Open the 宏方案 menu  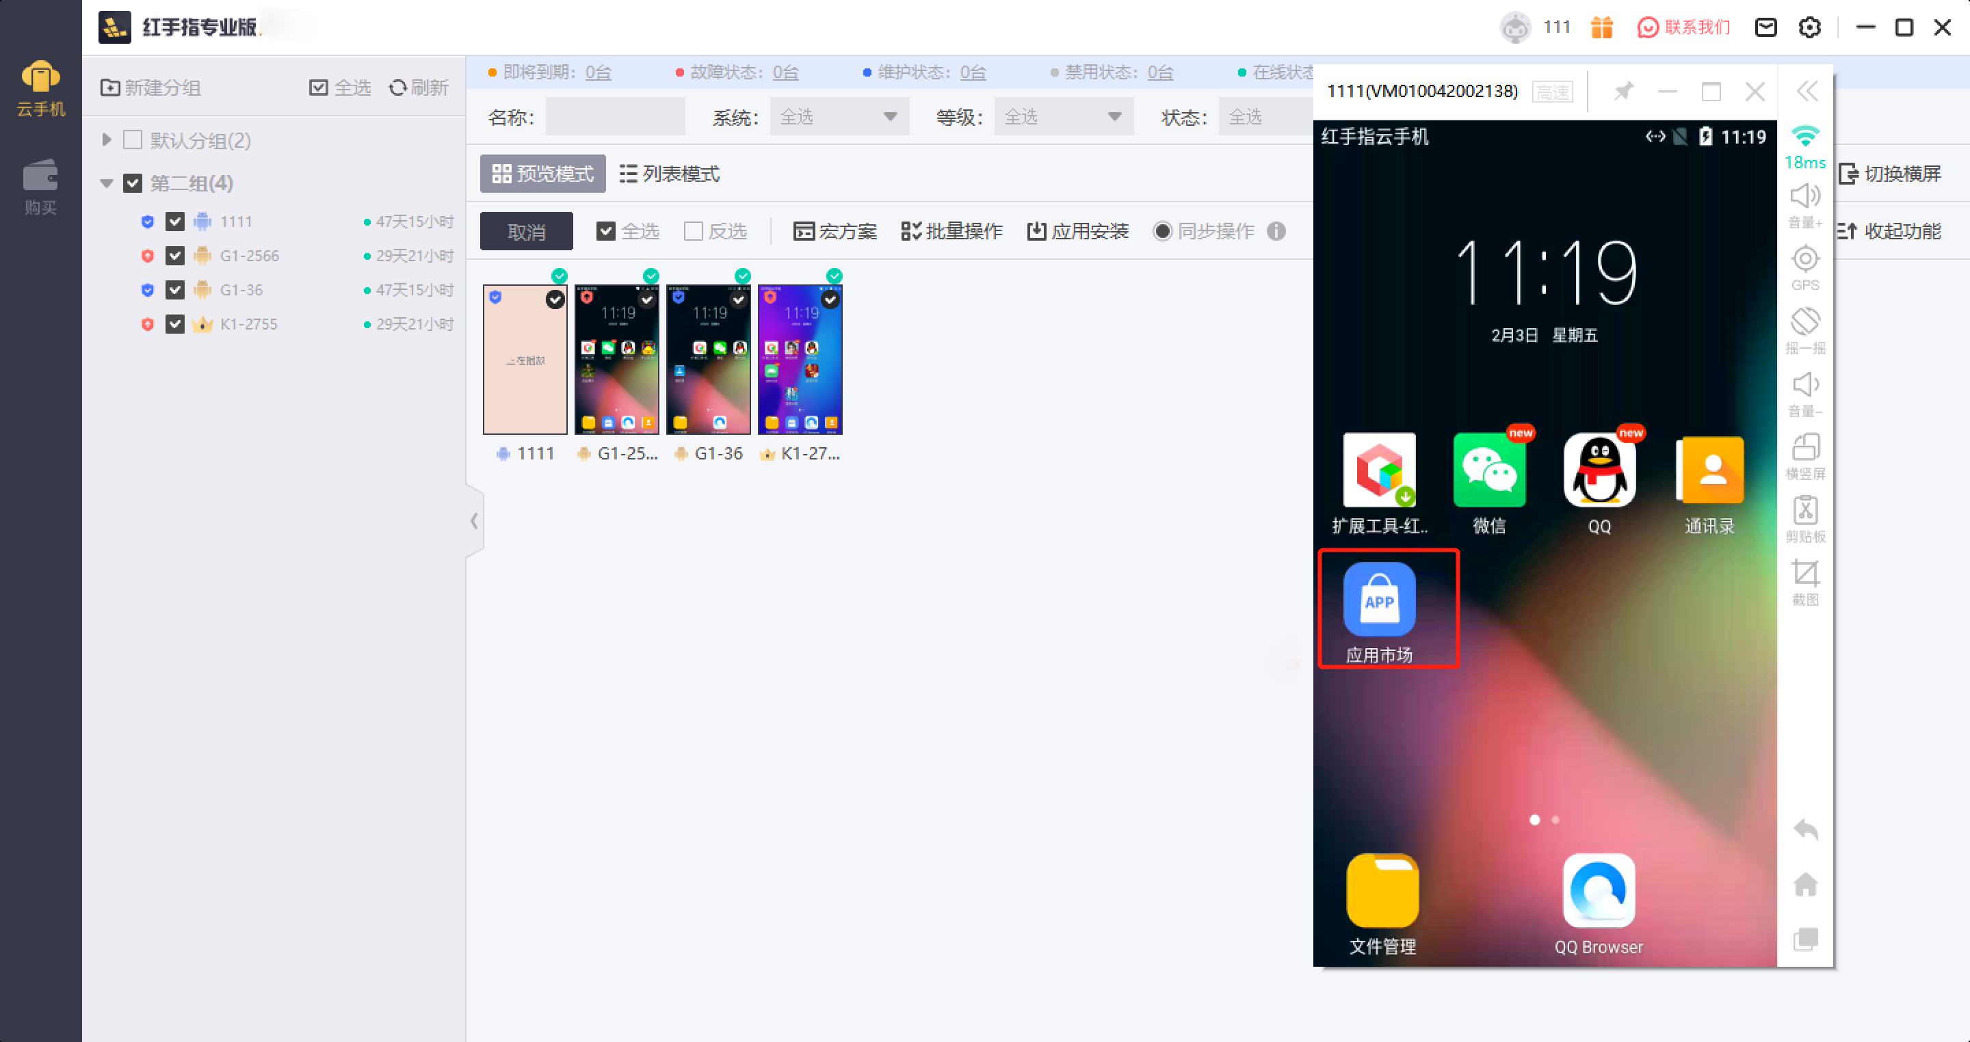[x=835, y=231]
